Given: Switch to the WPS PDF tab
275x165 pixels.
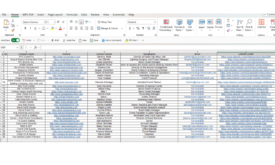Looking at the screenshot, I should click(28, 15).
